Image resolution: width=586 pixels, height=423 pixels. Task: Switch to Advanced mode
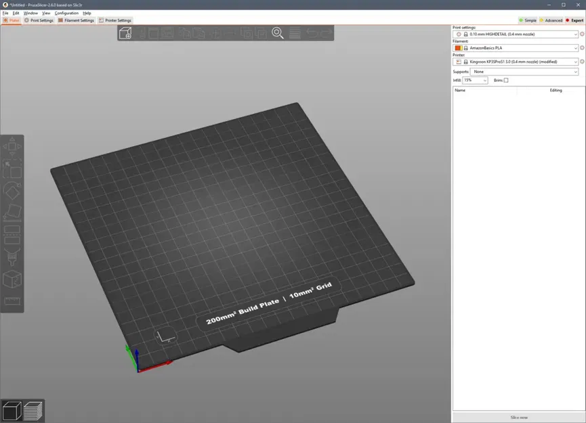click(x=551, y=20)
